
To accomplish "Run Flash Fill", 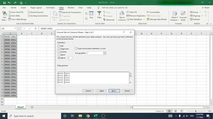I will [x=132, y=12].
